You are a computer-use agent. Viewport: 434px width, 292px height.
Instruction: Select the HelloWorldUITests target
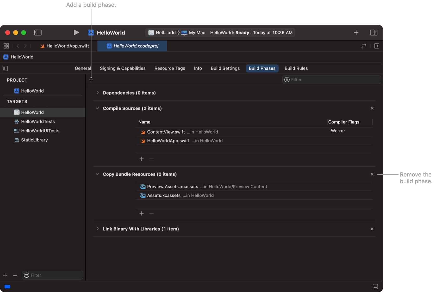[43, 131]
